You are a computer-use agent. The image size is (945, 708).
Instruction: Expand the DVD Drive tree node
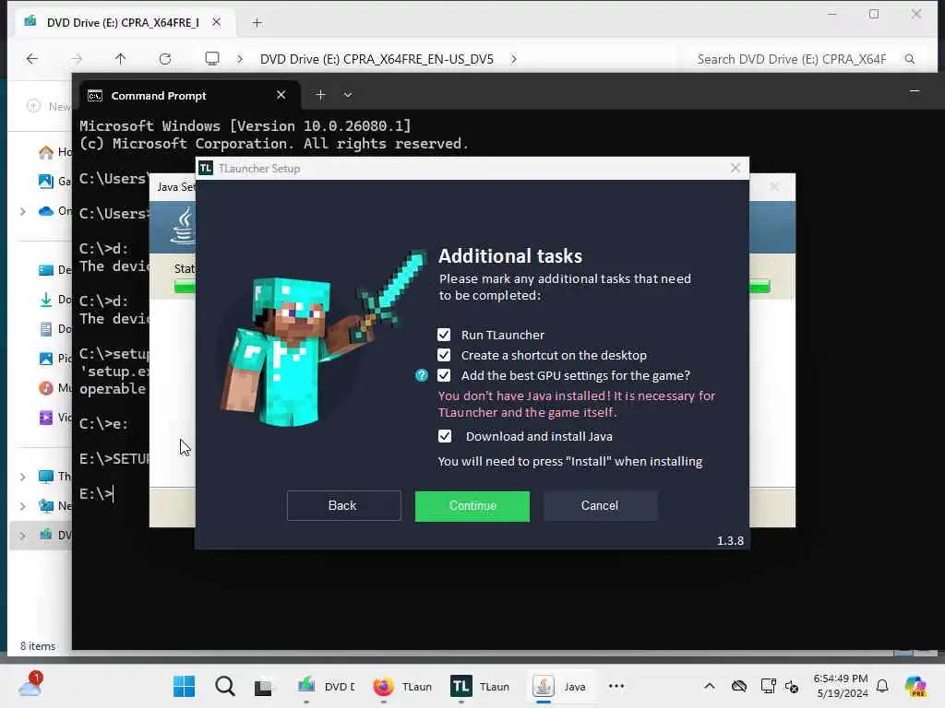[23, 536]
